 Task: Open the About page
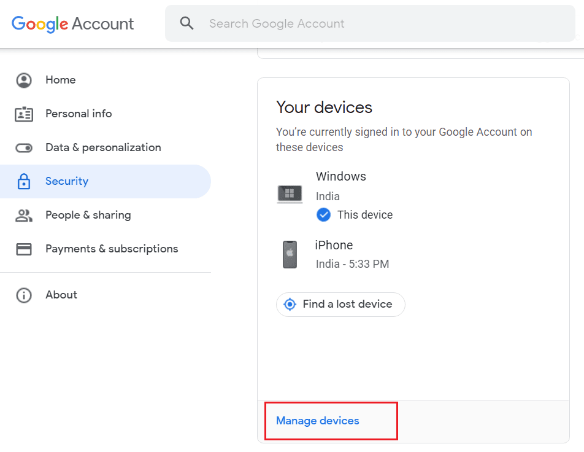point(61,295)
